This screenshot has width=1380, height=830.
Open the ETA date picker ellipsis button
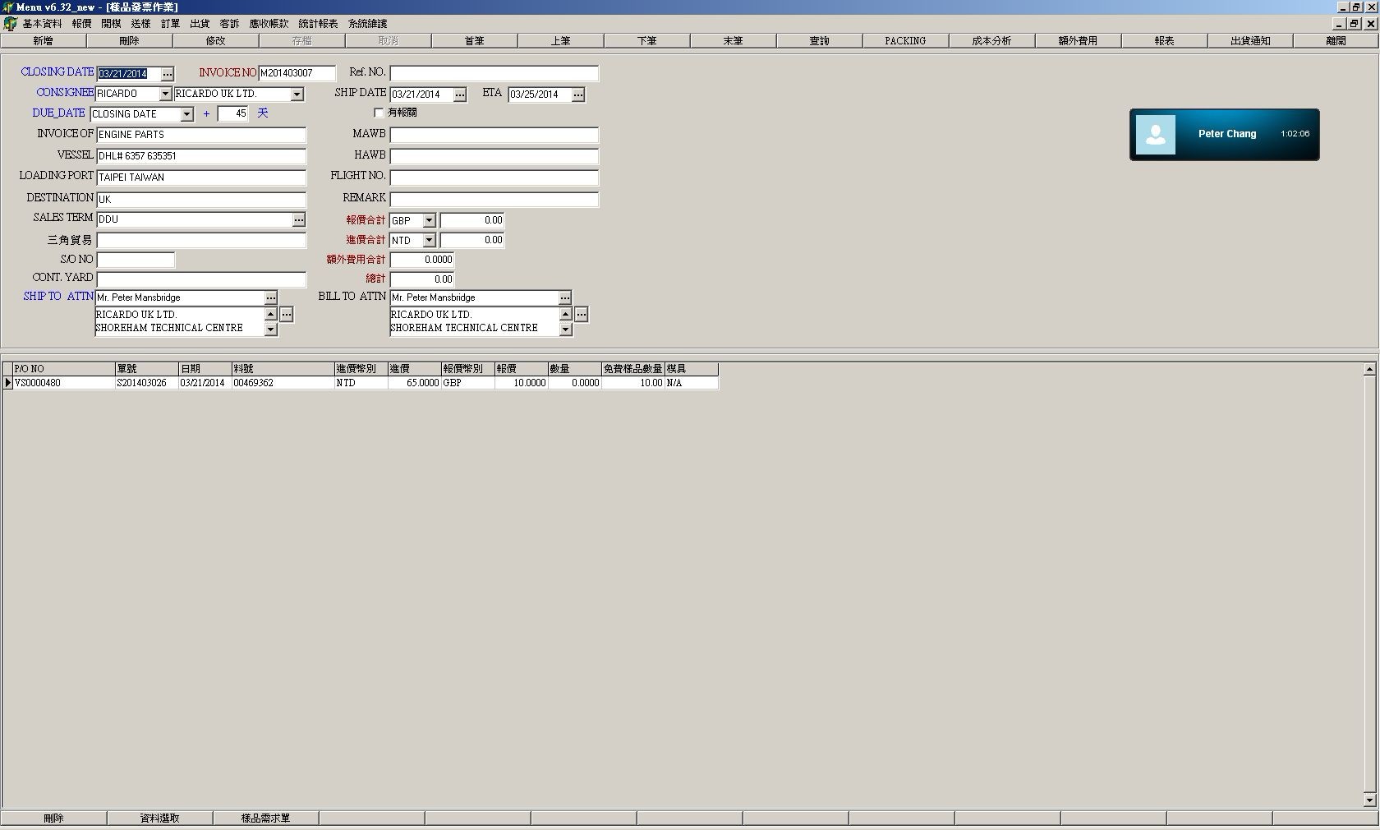(578, 95)
